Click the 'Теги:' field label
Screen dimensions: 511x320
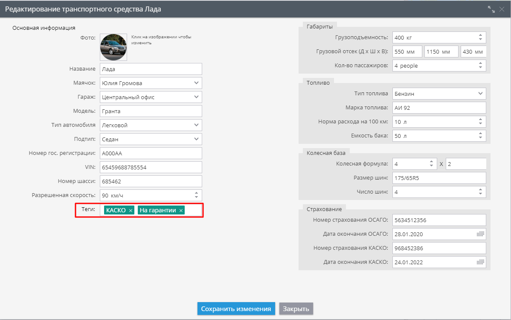(88, 209)
